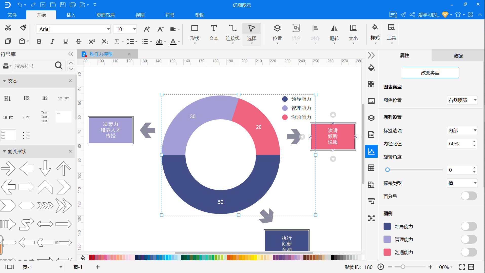Toggle Italic formatting

coord(52,41)
